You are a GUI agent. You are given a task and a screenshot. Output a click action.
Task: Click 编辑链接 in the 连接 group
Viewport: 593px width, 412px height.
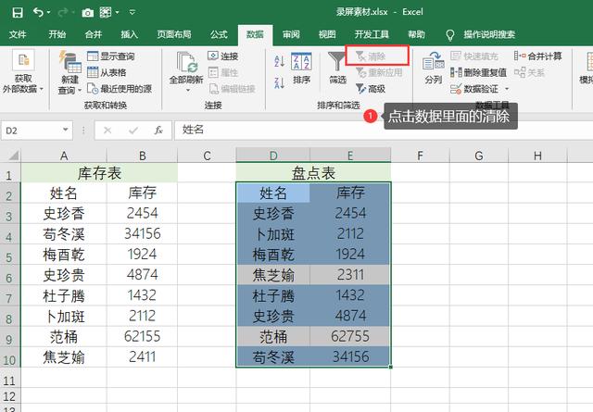click(232, 89)
